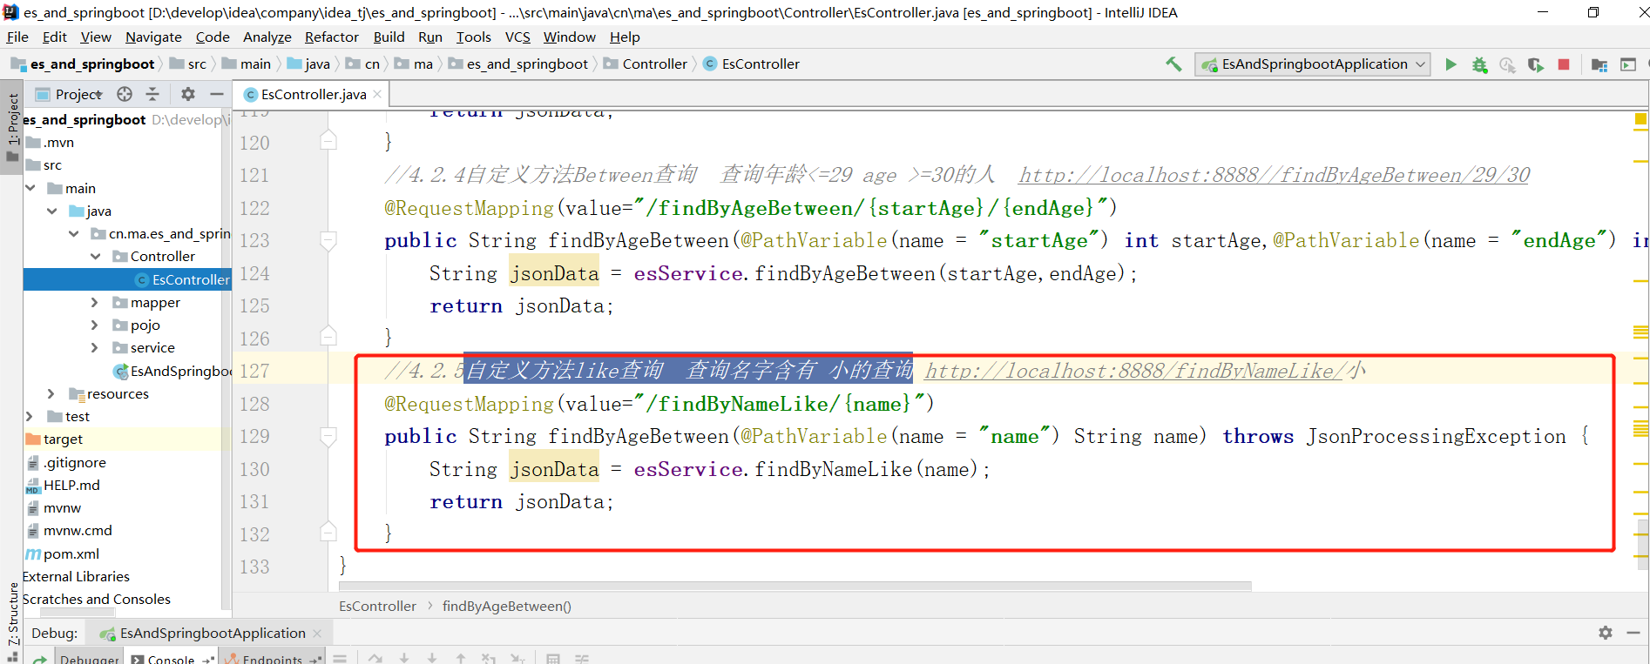Expand the resources folder

point(51,393)
